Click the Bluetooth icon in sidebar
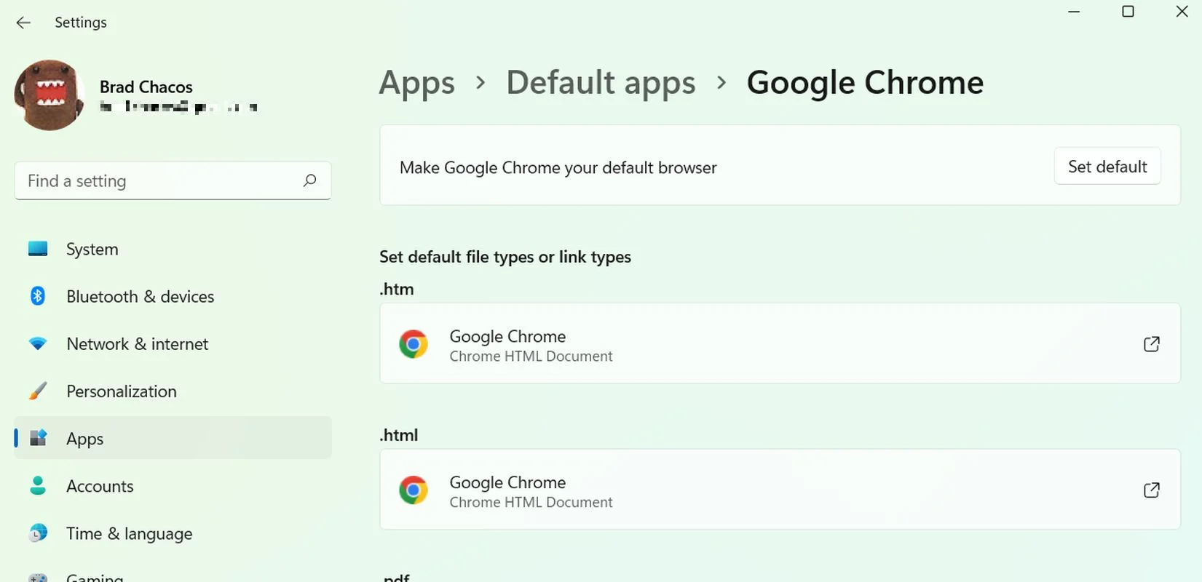1202x582 pixels. click(x=38, y=296)
